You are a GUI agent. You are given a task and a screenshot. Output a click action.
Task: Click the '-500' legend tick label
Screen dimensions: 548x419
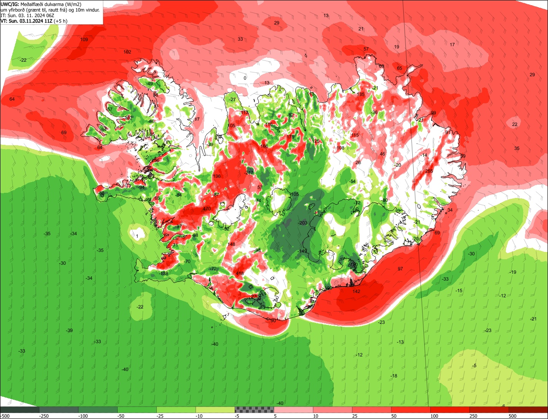click(x=5, y=416)
